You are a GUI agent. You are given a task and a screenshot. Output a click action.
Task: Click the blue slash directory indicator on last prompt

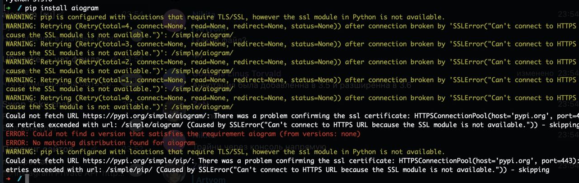pos(19,179)
